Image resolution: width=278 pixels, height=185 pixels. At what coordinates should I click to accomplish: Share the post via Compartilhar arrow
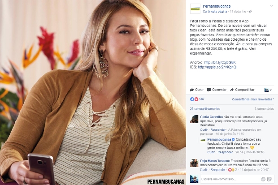(x=242, y=90)
